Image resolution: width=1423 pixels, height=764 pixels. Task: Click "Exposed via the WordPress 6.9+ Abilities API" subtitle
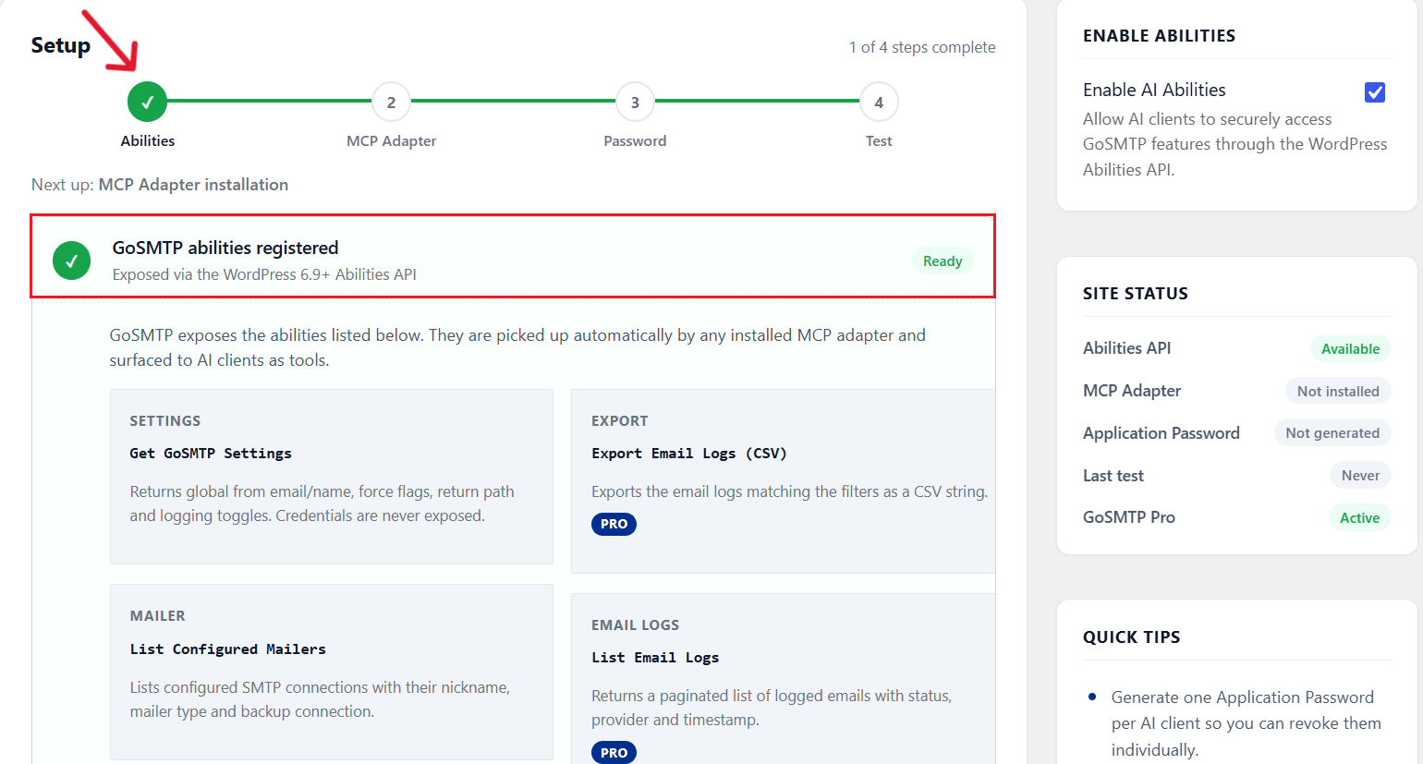264,274
